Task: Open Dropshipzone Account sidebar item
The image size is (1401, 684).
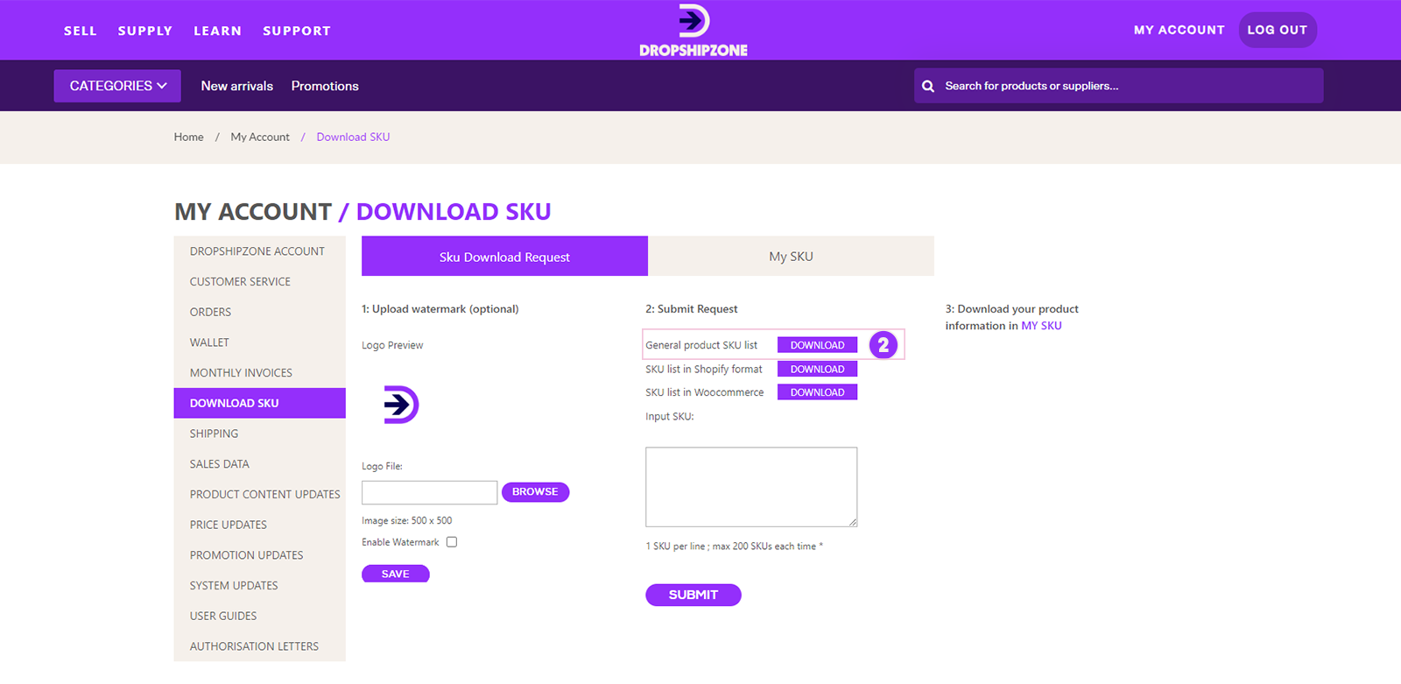Action: click(259, 251)
